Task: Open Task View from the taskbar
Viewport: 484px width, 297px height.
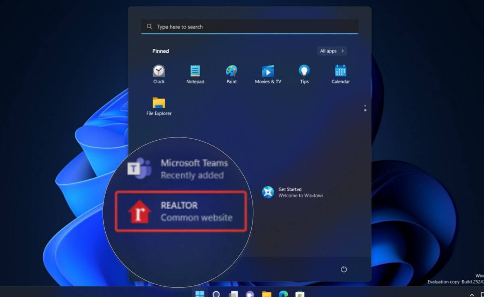Action: point(233,293)
